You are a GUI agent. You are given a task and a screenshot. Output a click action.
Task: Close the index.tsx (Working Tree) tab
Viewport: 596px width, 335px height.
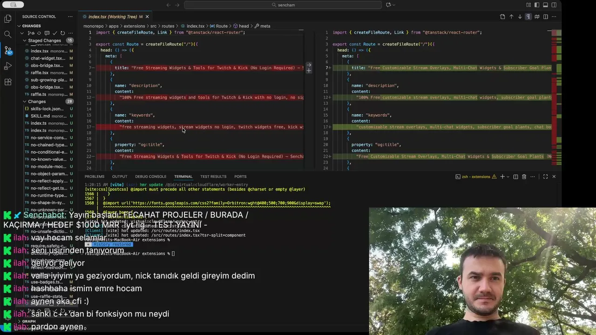click(147, 17)
